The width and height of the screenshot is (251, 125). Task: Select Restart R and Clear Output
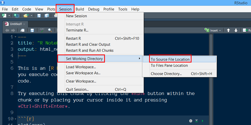pyautogui.click(x=100, y=44)
